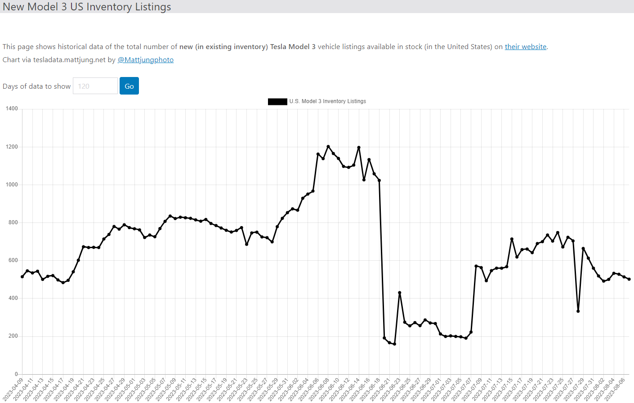
Task: Select the first data point at 2023-04-09
Action: pos(22,276)
